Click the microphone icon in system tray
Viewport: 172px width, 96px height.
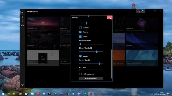(152, 94)
